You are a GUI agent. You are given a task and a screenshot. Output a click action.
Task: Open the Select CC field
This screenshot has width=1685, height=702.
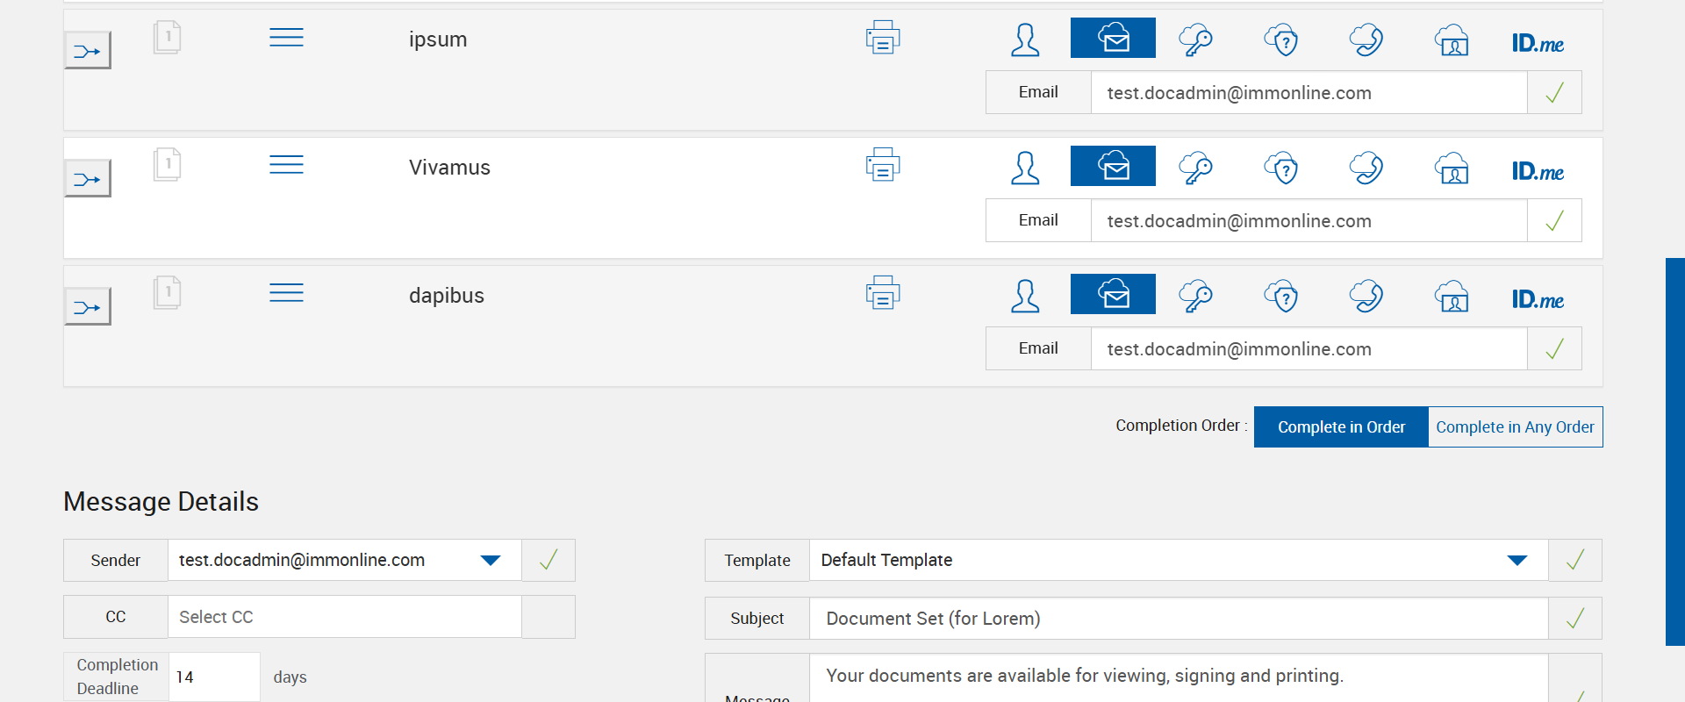pyautogui.click(x=344, y=617)
